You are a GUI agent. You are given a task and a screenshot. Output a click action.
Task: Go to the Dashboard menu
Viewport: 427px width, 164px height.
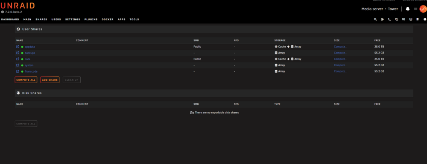(10, 20)
